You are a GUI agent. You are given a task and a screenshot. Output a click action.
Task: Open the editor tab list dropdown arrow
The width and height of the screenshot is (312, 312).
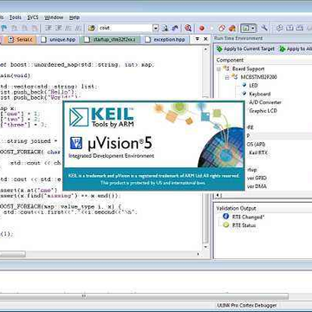tap(198, 39)
